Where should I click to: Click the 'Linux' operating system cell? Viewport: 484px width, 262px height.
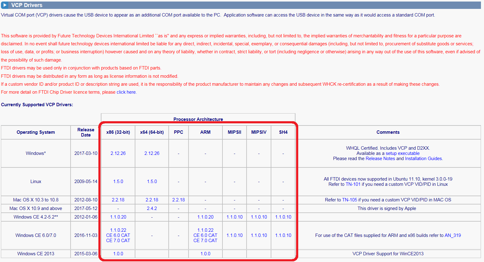point(36,182)
